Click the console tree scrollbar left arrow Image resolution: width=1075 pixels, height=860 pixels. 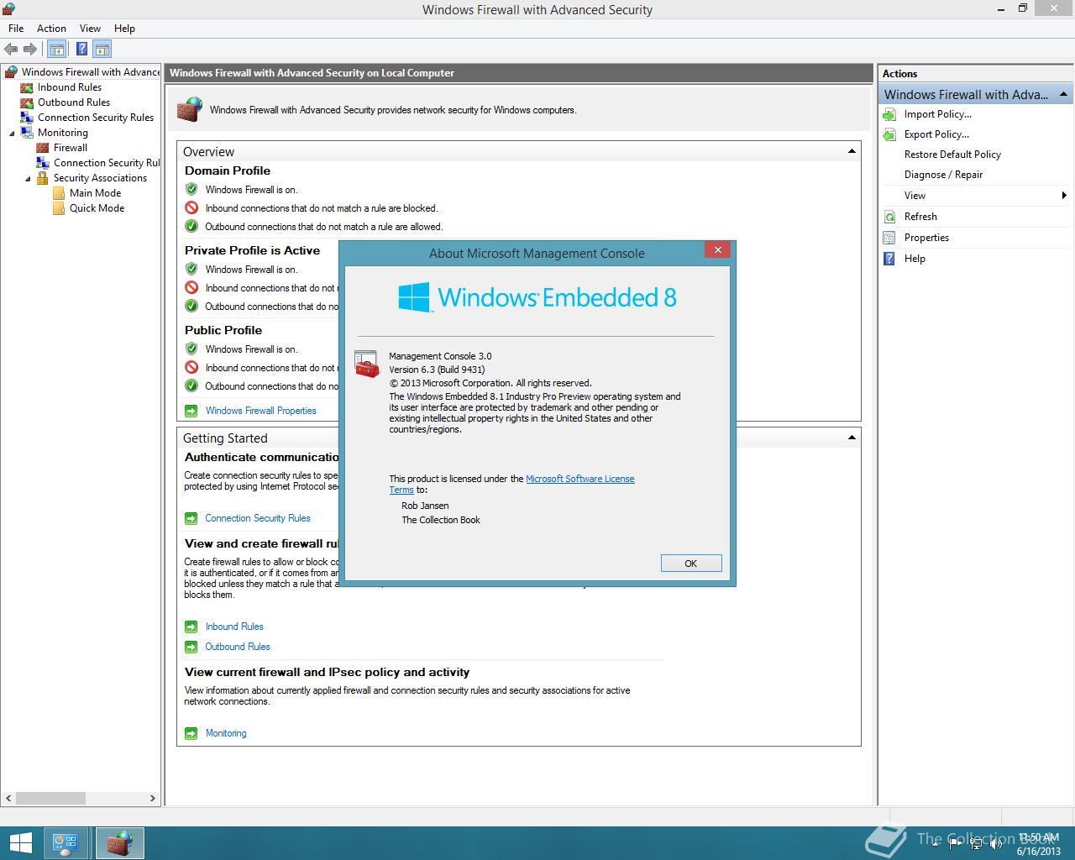coord(8,799)
